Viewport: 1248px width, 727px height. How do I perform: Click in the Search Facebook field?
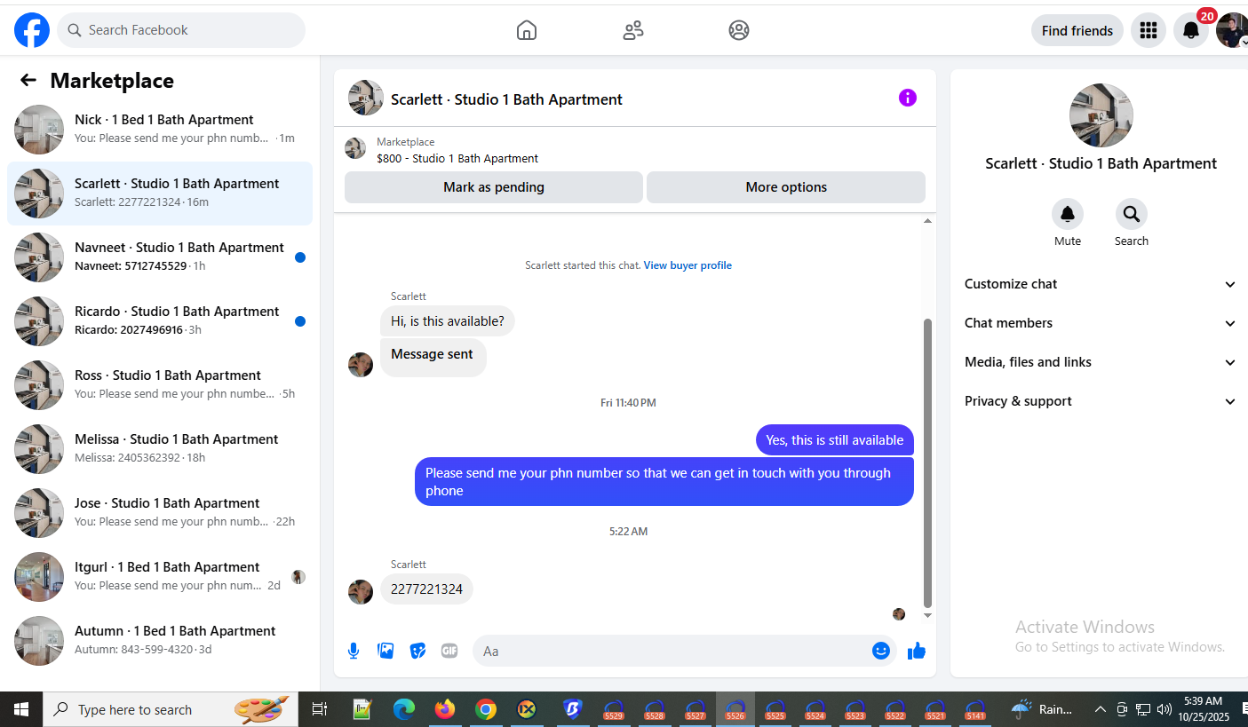(x=181, y=30)
